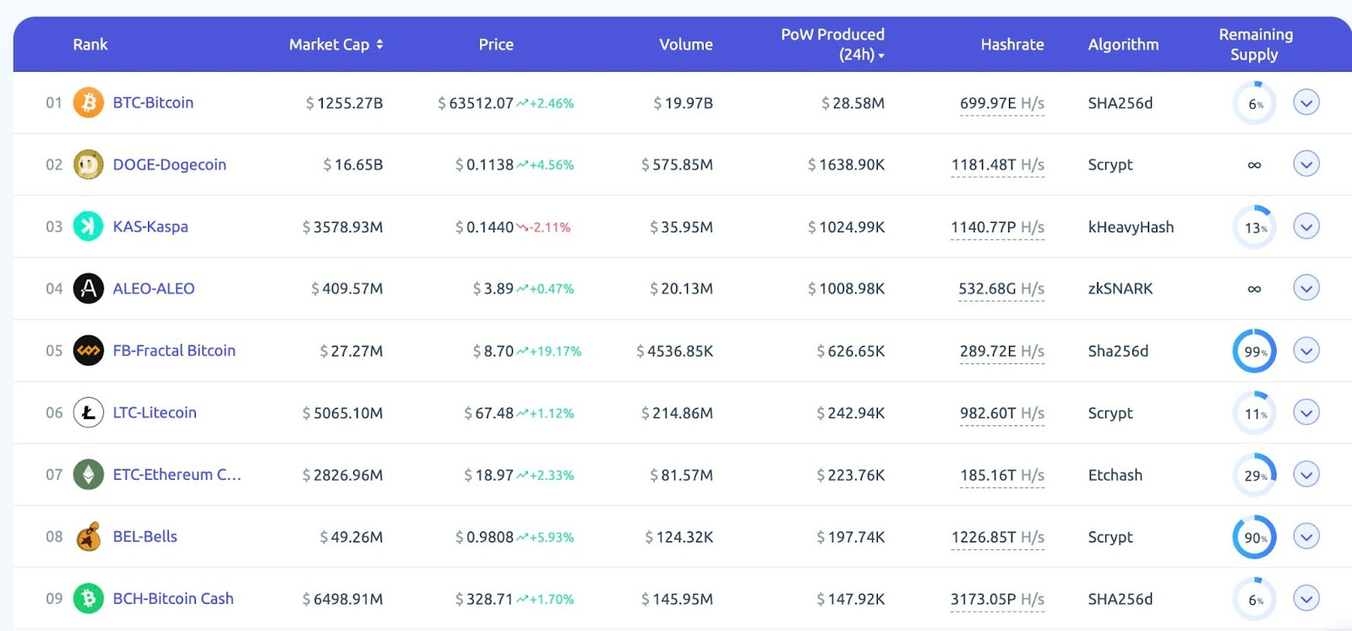
Task: Click the Dogecoin logo icon
Action: tap(89, 165)
